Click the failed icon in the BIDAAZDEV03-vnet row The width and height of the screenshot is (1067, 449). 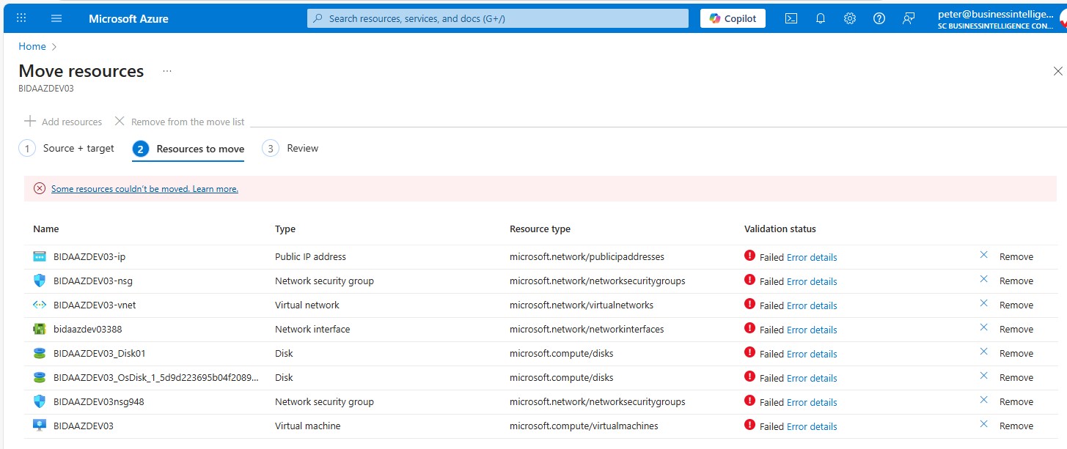[749, 304]
